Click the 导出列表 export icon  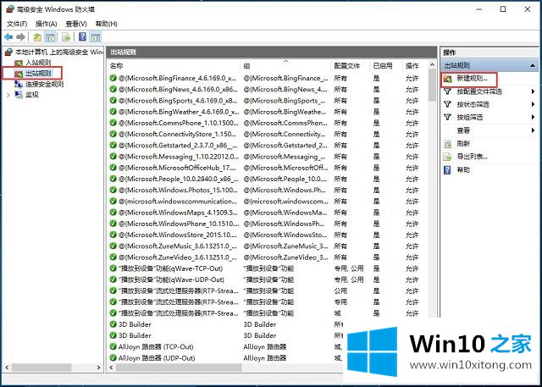coord(448,157)
